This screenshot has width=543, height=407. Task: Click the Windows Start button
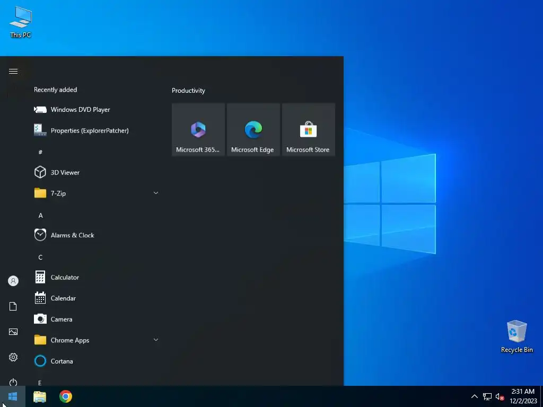coord(13,396)
